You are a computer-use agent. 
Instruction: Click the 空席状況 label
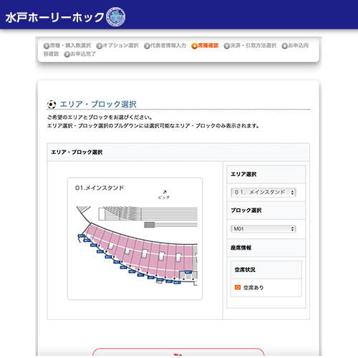click(x=245, y=270)
